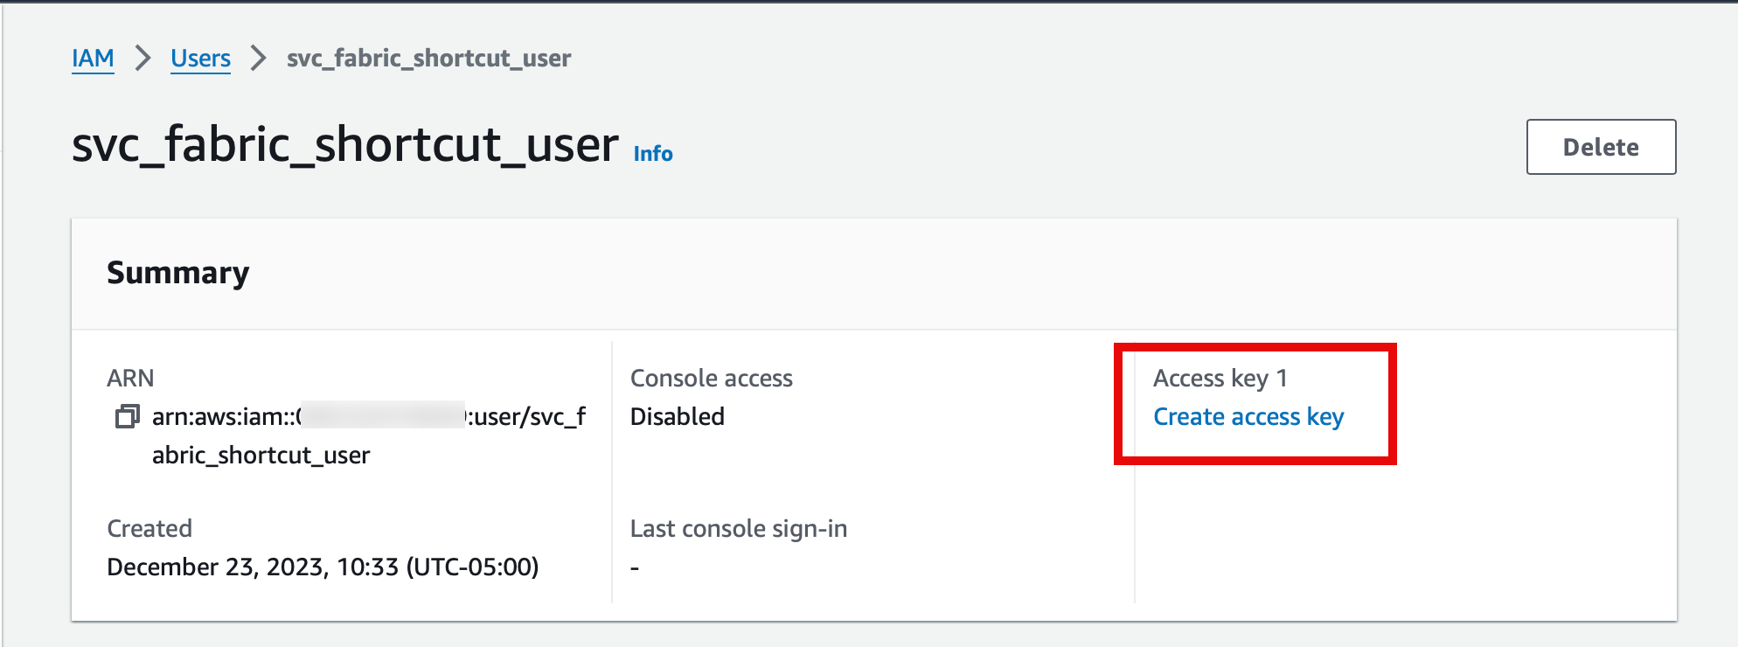
Task: Click the December 23, 2023 created date
Action: 323,567
